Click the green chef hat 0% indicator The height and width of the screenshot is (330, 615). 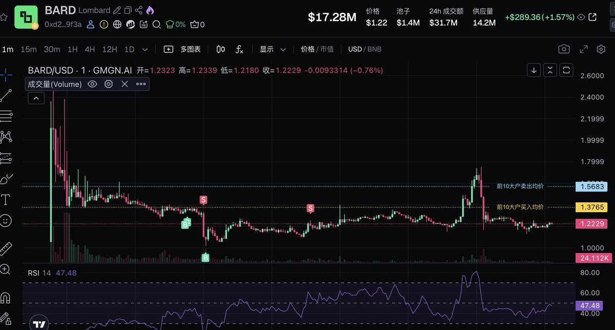(x=175, y=24)
